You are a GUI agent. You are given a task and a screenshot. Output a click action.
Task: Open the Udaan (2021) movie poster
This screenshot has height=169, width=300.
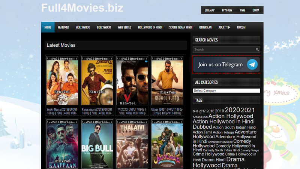pos(167,81)
